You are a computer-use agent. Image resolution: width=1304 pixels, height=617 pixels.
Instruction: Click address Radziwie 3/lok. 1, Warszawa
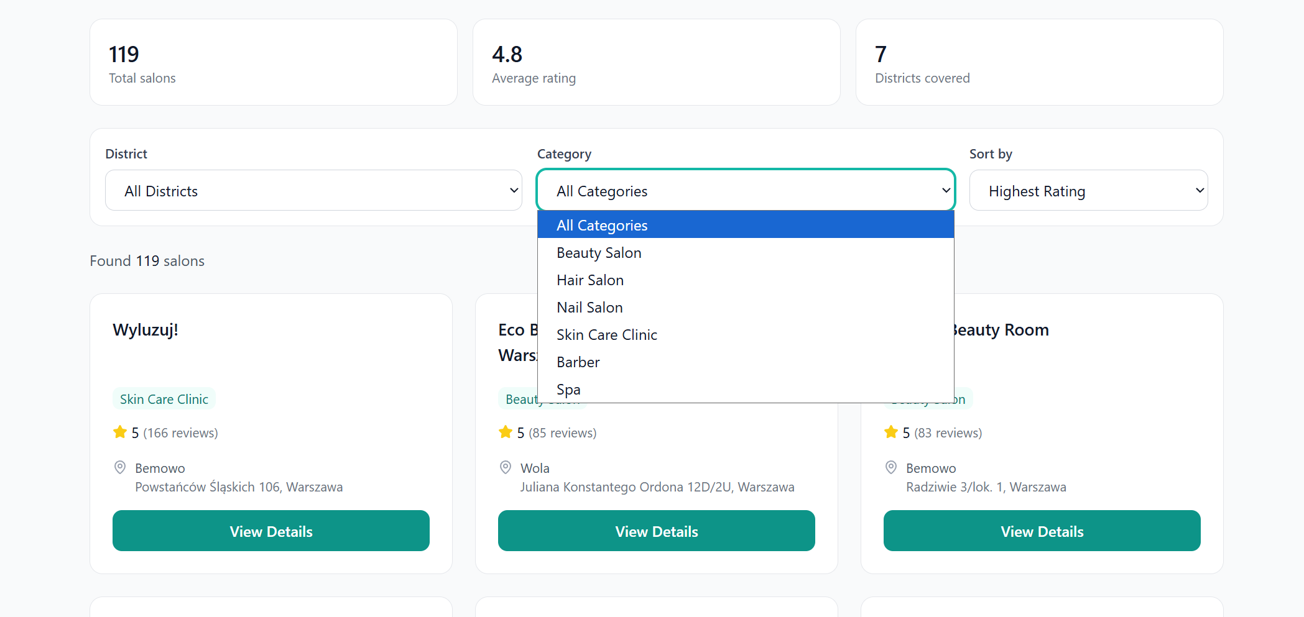986,487
